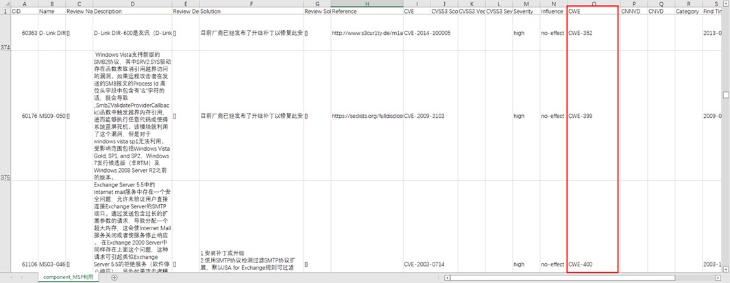The width and height of the screenshot is (730, 283).
Task: Click the vertical scrollbar down arrow
Action: (x=725, y=268)
